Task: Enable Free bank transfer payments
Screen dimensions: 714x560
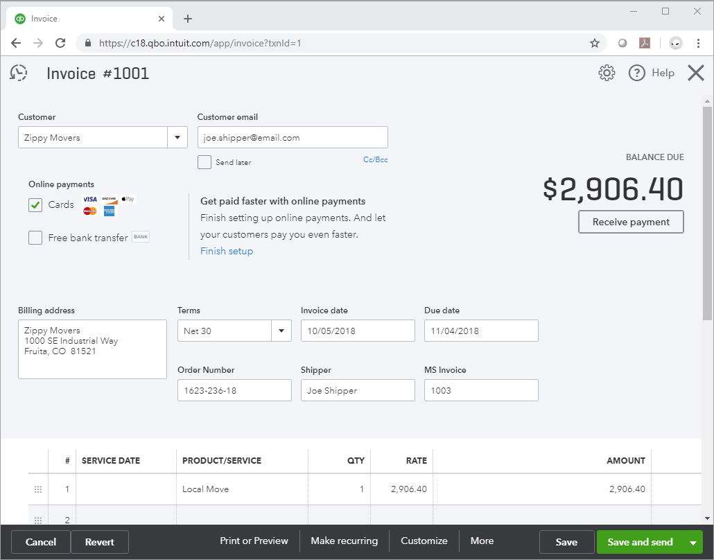Action: coord(35,238)
